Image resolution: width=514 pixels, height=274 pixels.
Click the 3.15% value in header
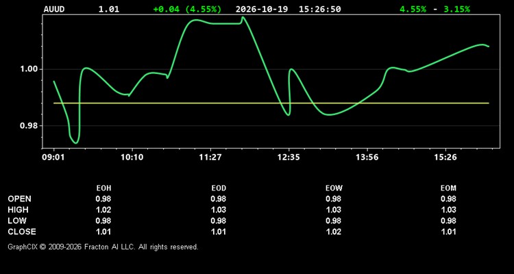click(x=456, y=9)
